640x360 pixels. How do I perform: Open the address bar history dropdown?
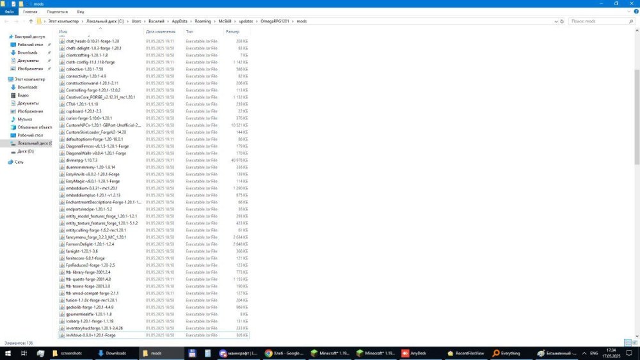tap(556, 21)
